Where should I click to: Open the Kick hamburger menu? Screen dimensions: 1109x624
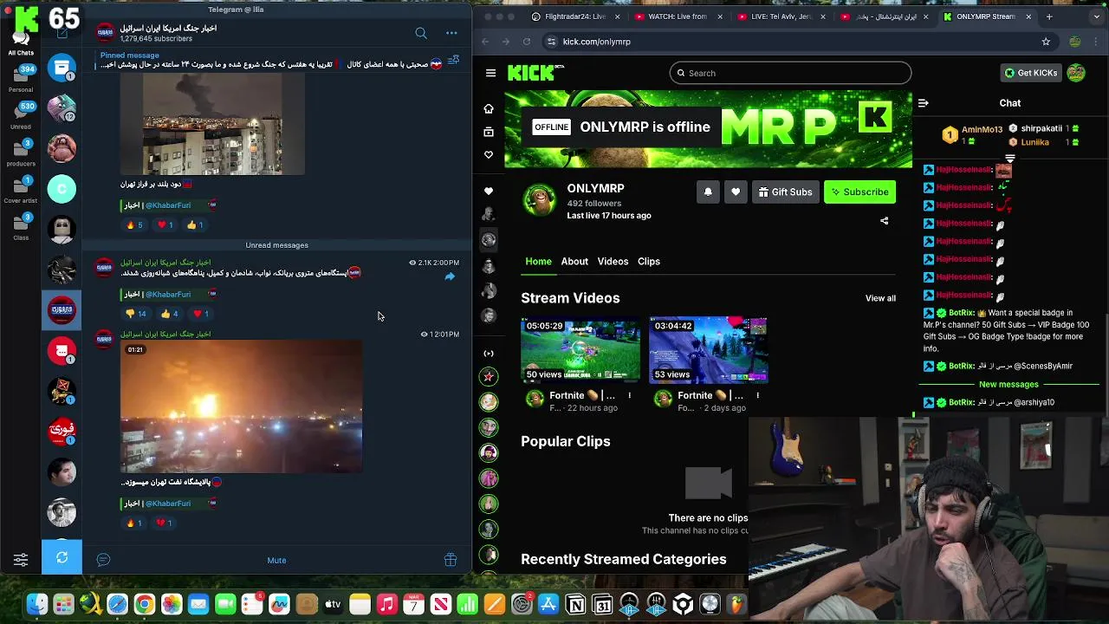point(490,73)
